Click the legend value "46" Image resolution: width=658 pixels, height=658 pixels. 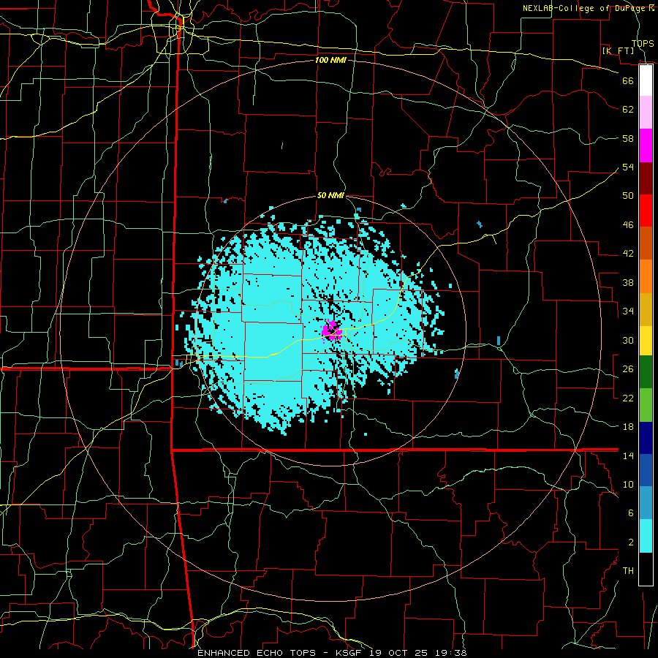point(628,225)
